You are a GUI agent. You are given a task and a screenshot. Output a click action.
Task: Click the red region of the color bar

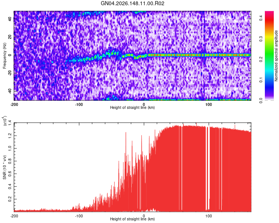click(x=269, y=21)
